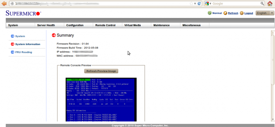Open the Server Health menu
The height and width of the screenshot is (127, 275).
pos(46,25)
